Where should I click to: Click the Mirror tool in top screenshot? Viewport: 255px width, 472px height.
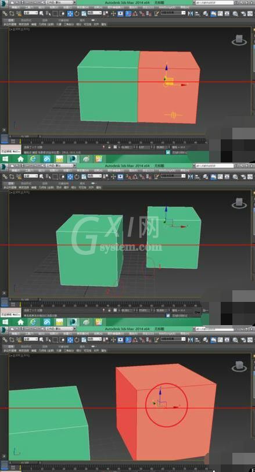(191, 13)
